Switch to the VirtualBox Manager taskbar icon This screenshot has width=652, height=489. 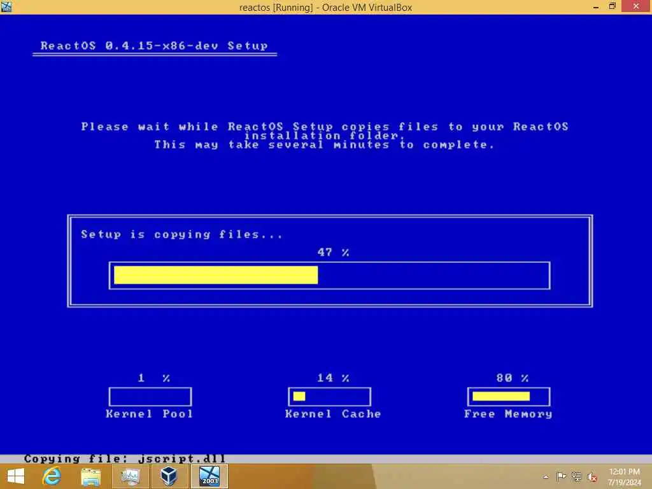pyautogui.click(x=169, y=476)
